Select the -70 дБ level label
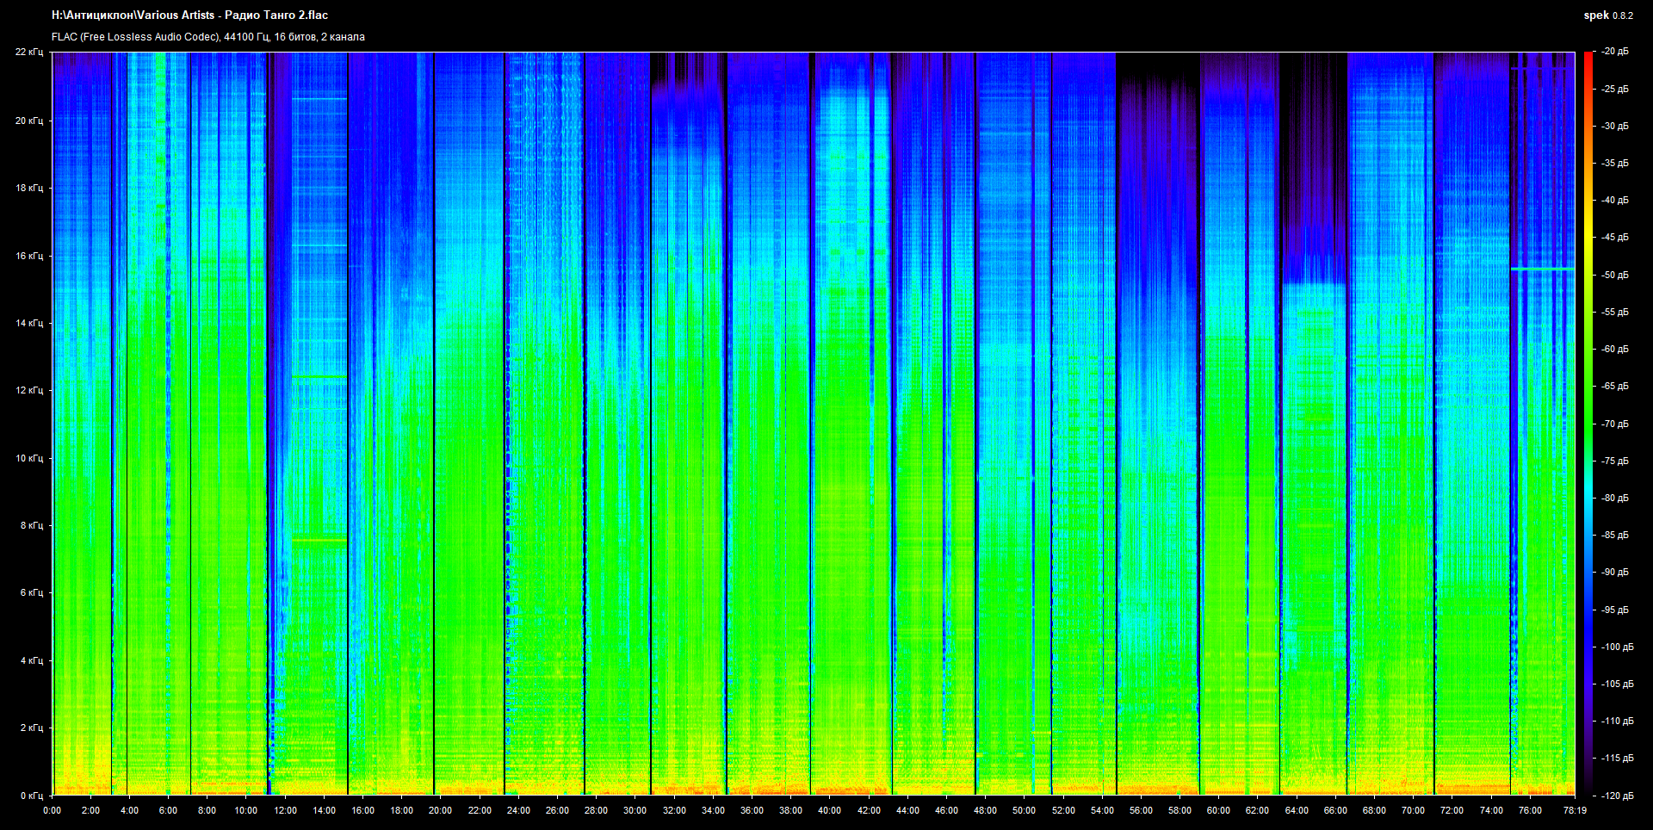The width and height of the screenshot is (1653, 830). coord(1614,424)
